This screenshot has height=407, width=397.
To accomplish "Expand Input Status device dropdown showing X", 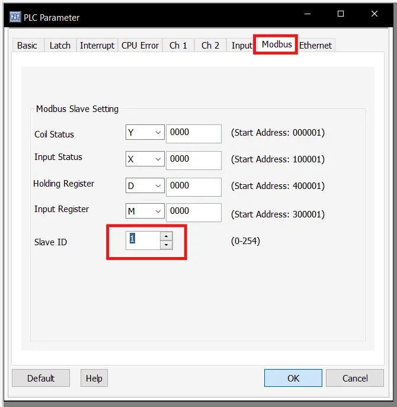I will coord(145,159).
